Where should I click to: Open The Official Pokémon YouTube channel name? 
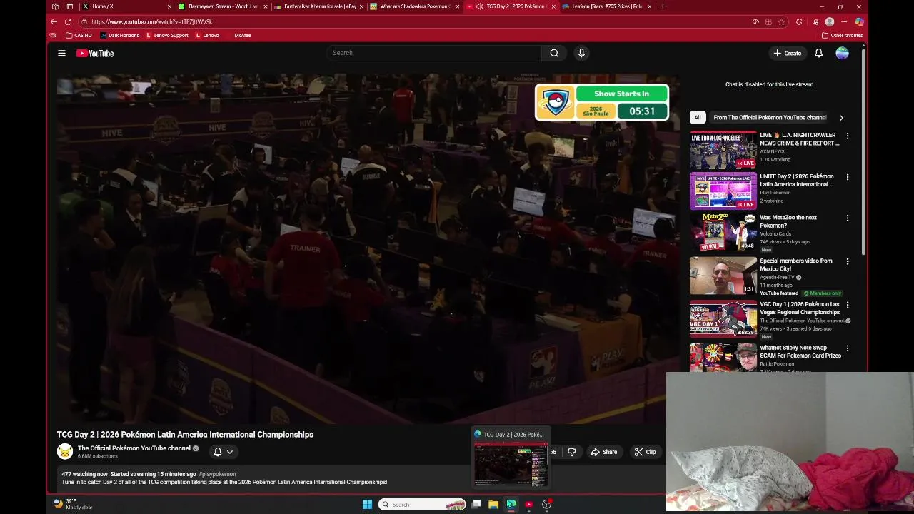(134, 448)
